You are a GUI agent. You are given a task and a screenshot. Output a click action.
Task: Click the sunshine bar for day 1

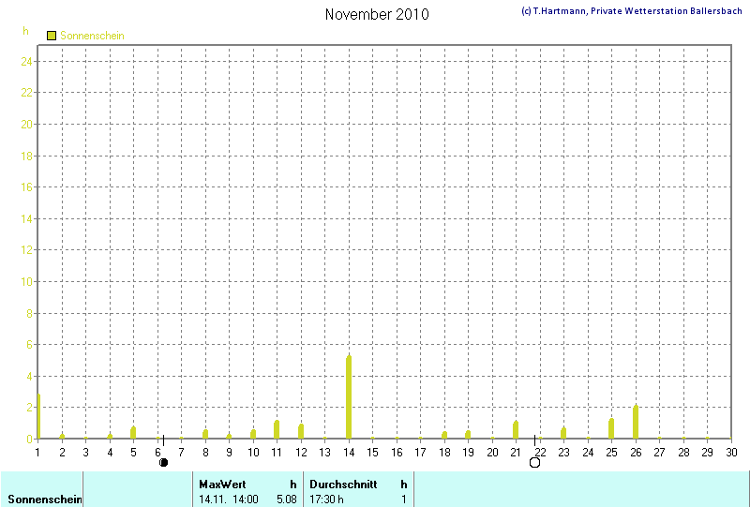38,416
